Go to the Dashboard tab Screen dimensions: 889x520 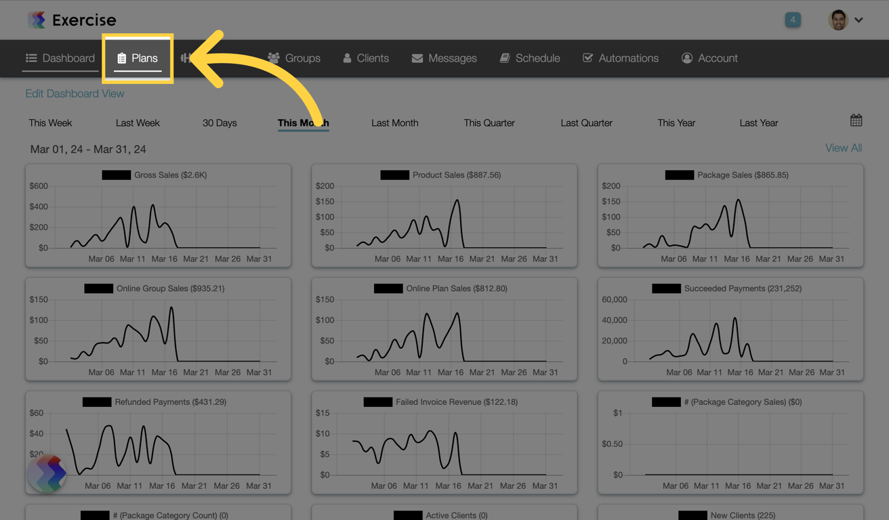click(x=60, y=58)
